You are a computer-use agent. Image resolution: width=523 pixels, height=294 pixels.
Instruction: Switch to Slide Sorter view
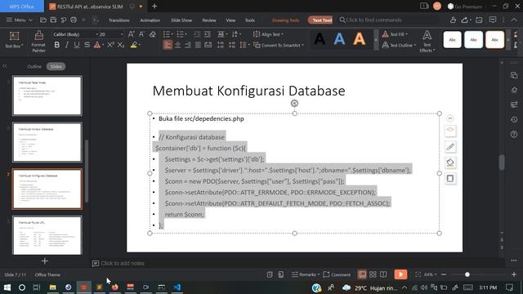point(373,274)
